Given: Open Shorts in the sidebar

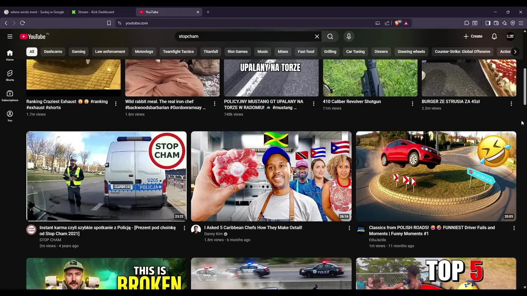Looking at the screenshot, I should (10, 75).
